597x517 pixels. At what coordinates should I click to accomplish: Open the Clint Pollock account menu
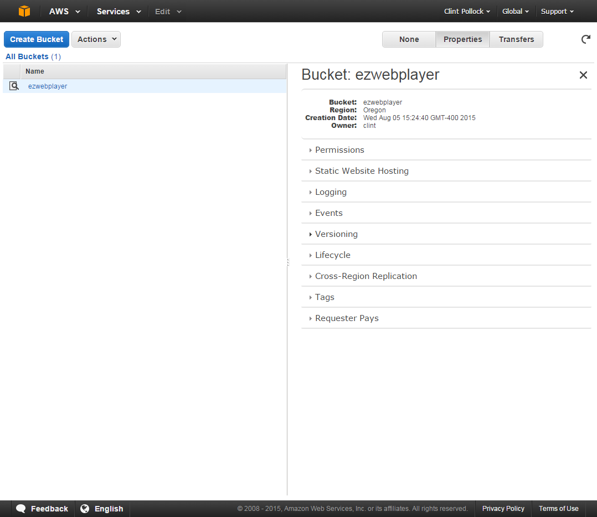[467, 12]
